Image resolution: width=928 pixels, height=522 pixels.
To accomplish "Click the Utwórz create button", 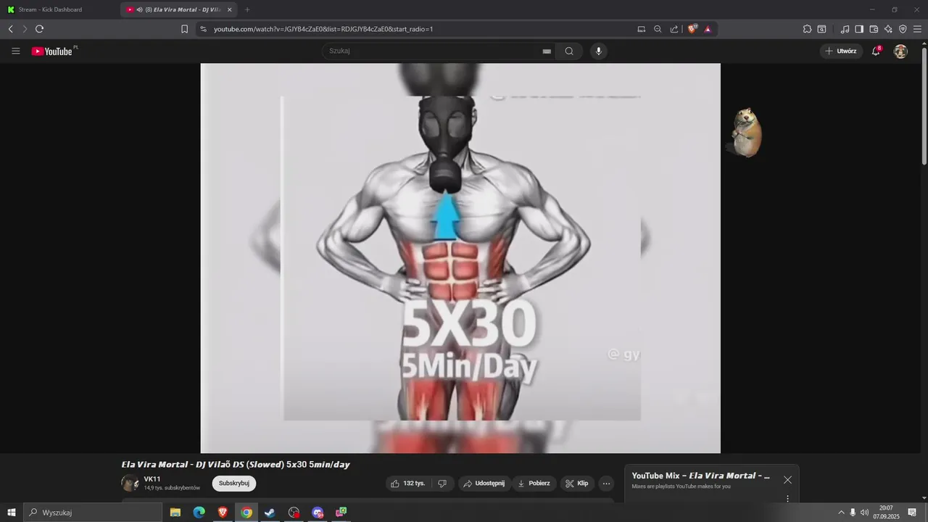I will point(841,51).
